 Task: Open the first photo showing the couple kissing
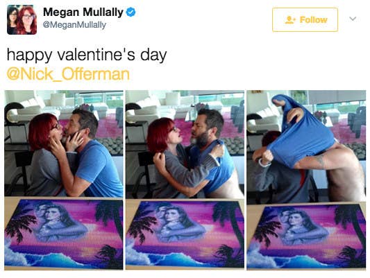pyautogui.click(x=64, y=180)
